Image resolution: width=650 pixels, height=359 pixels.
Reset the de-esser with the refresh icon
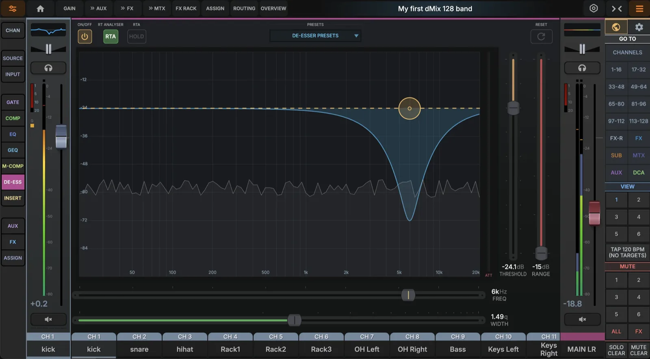541,37
